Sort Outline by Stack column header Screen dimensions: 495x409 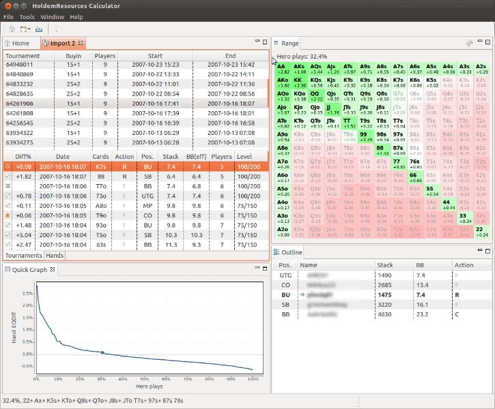[x=394, y=265]
